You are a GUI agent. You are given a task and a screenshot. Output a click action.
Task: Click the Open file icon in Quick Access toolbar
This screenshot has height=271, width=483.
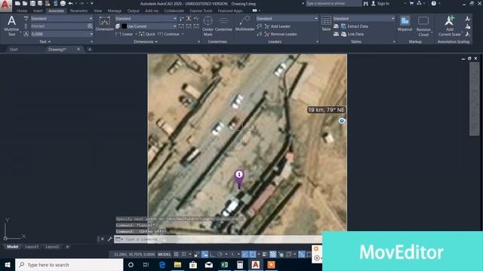(25, 3)
